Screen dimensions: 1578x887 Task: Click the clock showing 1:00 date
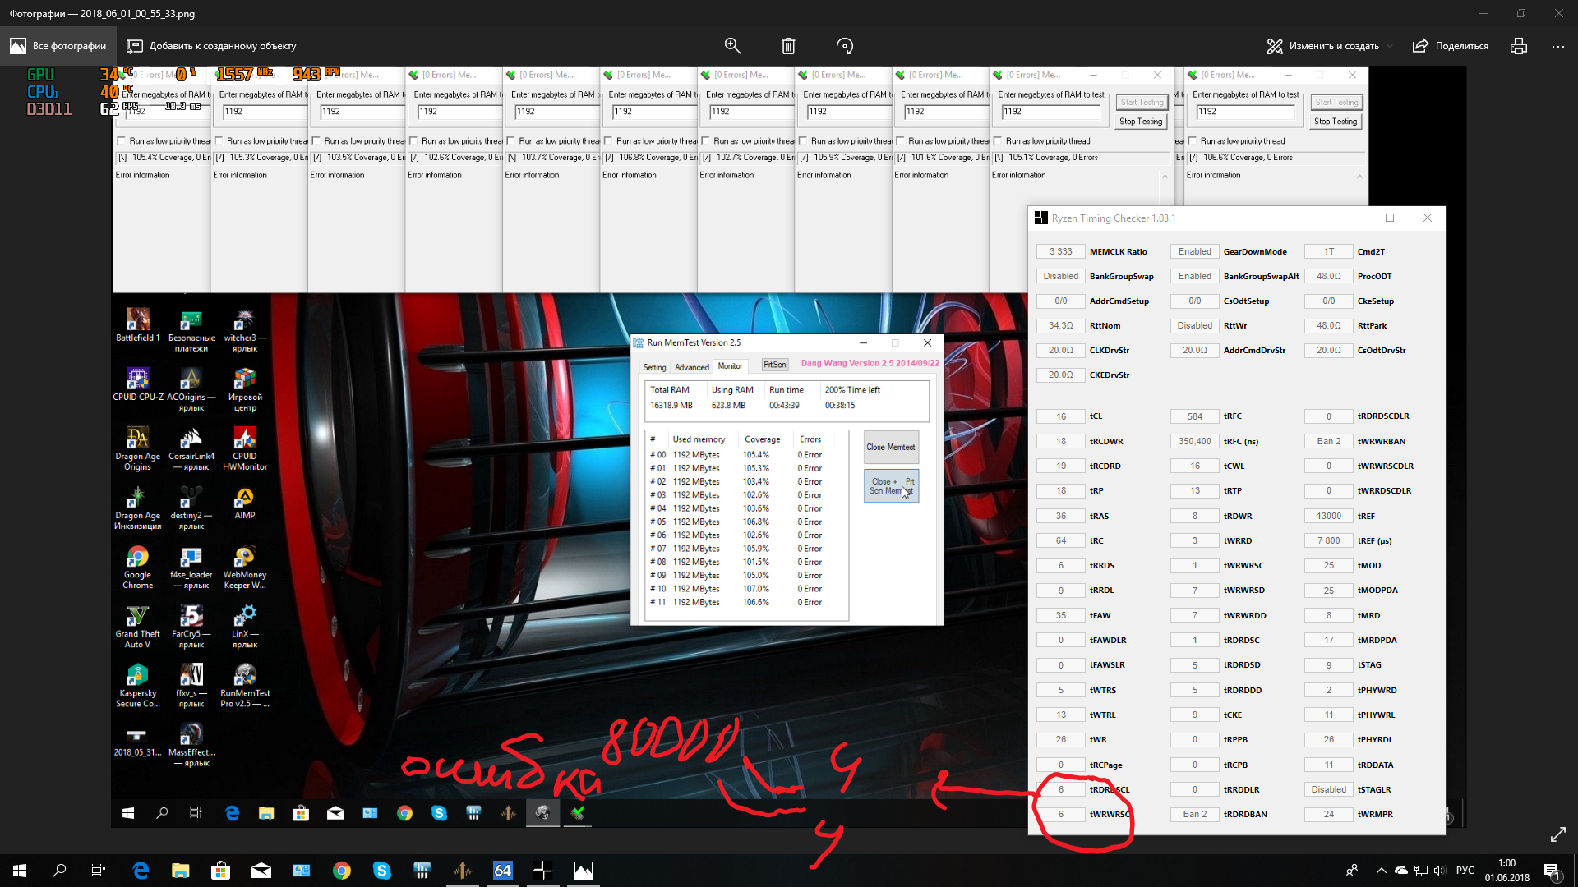pyautogui.click(x=1506, y=871)
